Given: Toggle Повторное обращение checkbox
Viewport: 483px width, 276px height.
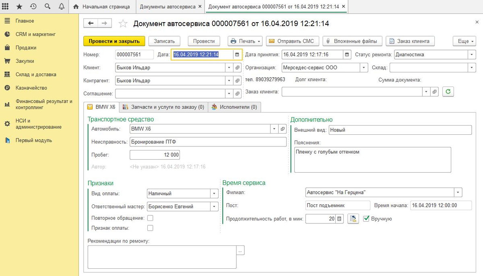Looking at the screenshot, I should [150, 218].
